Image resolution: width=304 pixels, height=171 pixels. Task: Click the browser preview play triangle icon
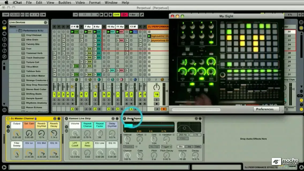[x=4, y=22]
